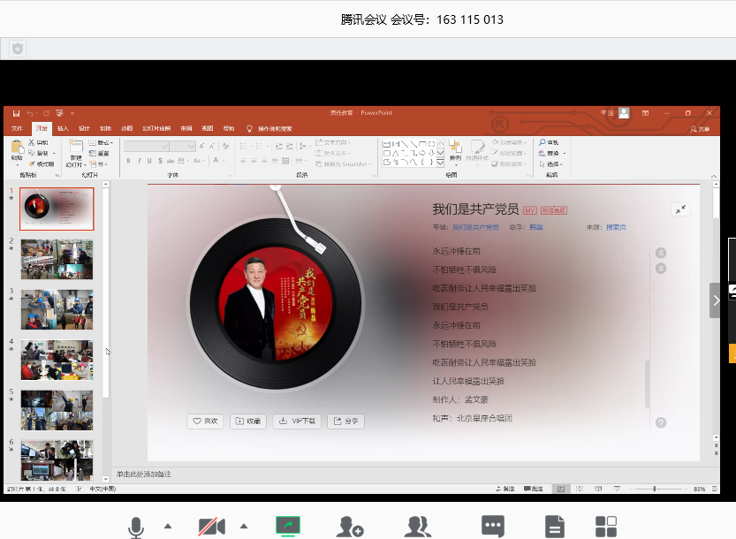The height and width of the screenshot is (539, 736).
Task: Switch to the 插入 Insert ribbon tab
Action: [63, 128]
